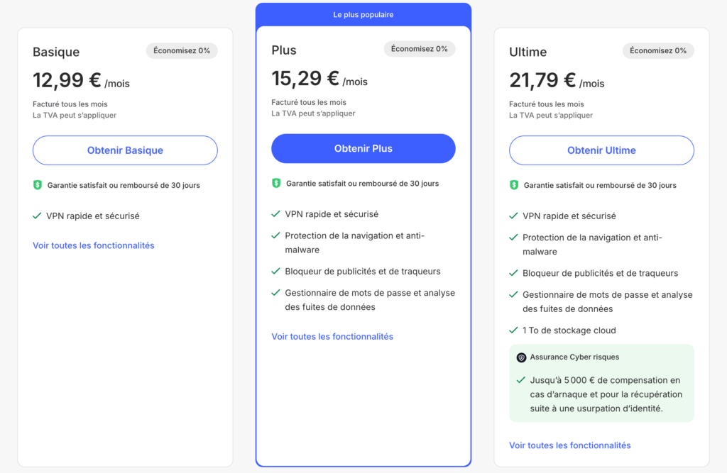This screenshot has width=727, height=473.
Task: Click the Le plus populaire banner
Action: (x=363, y=14)
